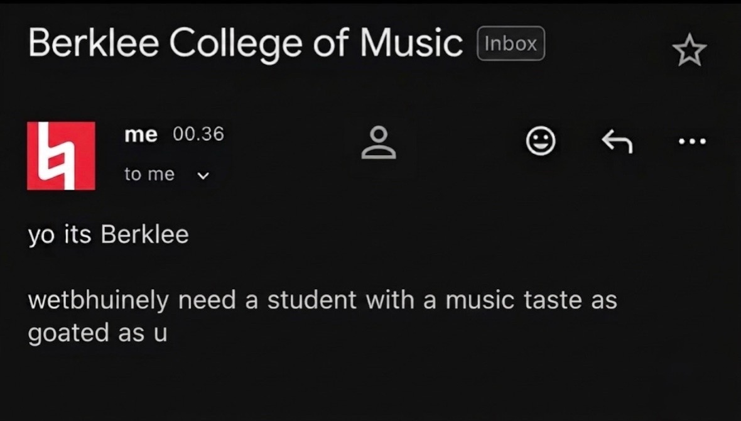
Task: Click the text "goated as u"
Action: (97, 333)
